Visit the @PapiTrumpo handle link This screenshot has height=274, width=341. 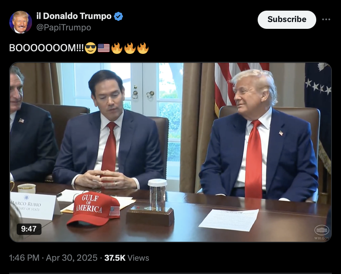[x=64, y=28]
